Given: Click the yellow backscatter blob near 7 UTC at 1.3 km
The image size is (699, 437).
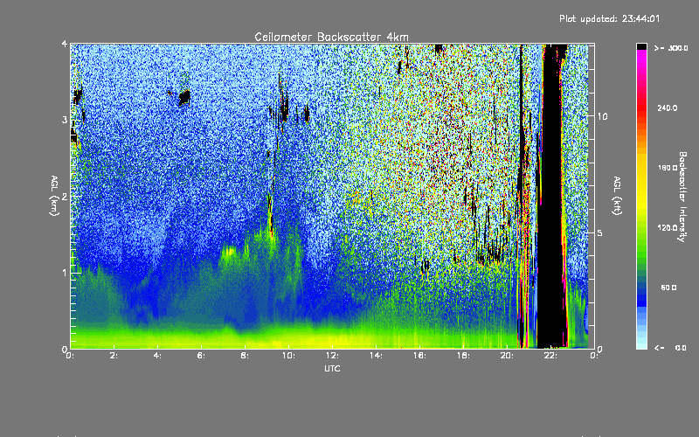Looking at the screenshot, I should pyautogui.click(x=229, y=252).
